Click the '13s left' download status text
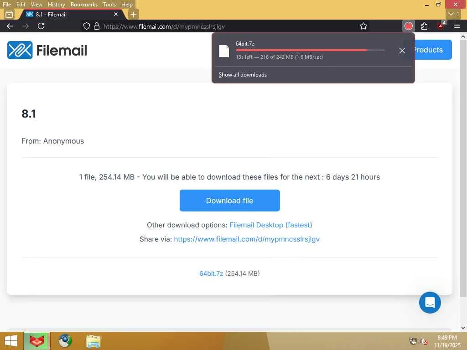467x350 pixels. [x=280, y=57]
